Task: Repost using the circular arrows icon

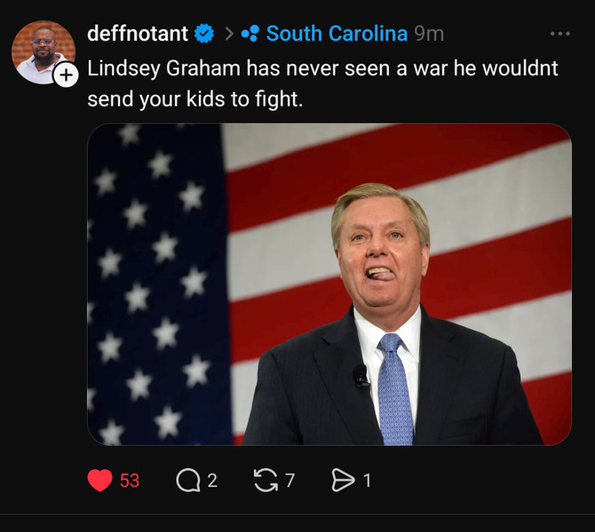Action: [266, 481]
